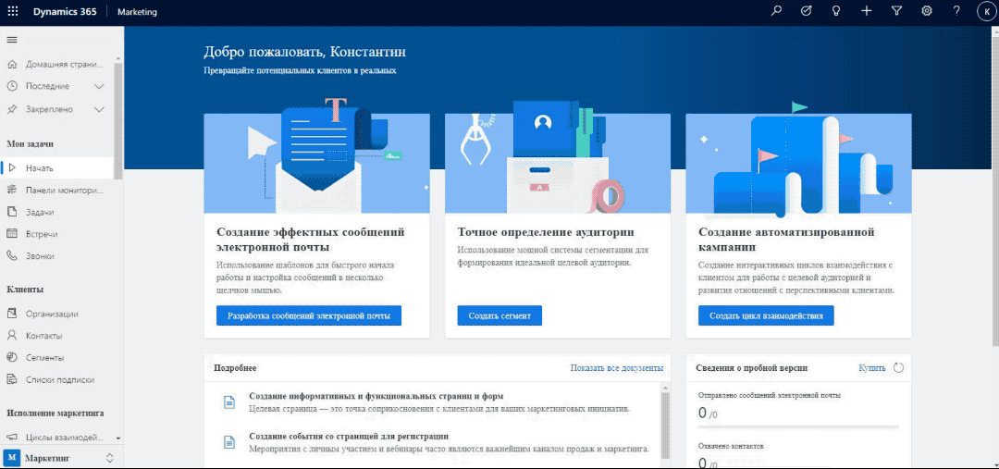
Task: Refresh trial information with circular icon
Action: point(898,368)
